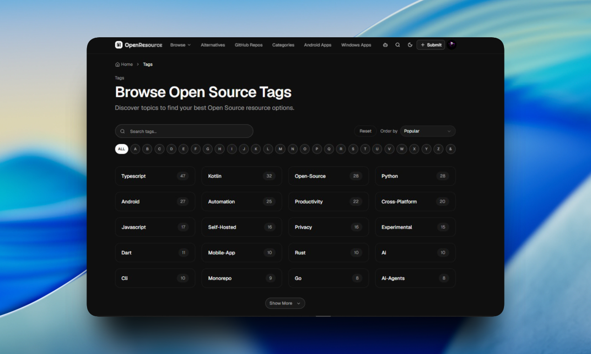
Task: Click the Browse Open Source Tags heading
Action: click(203, 92)
